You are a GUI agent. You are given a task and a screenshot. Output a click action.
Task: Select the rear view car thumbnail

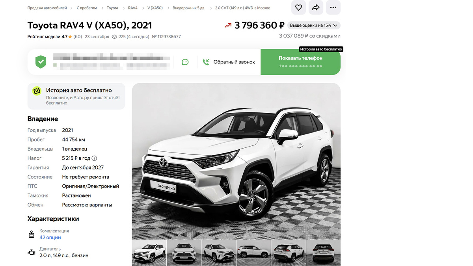tap(323, 253)
